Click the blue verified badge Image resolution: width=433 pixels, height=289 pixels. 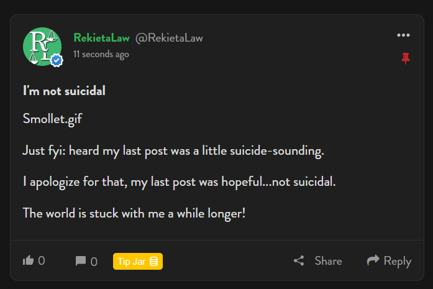(x=57, y=60)
